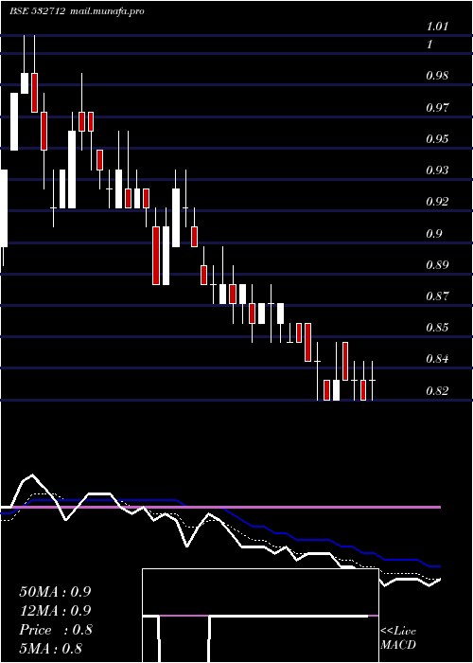Select the 0.95 price axis label
This screenshot has width=473, height=663.
[x=437, y=138]
